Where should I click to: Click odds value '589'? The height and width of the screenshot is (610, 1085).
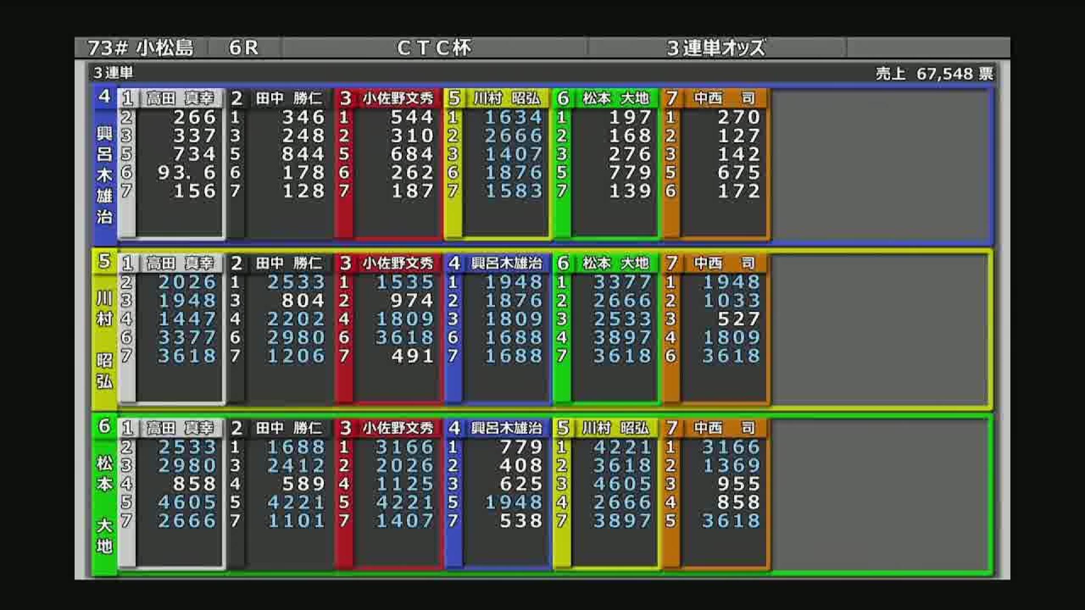[x=303, y=484]
